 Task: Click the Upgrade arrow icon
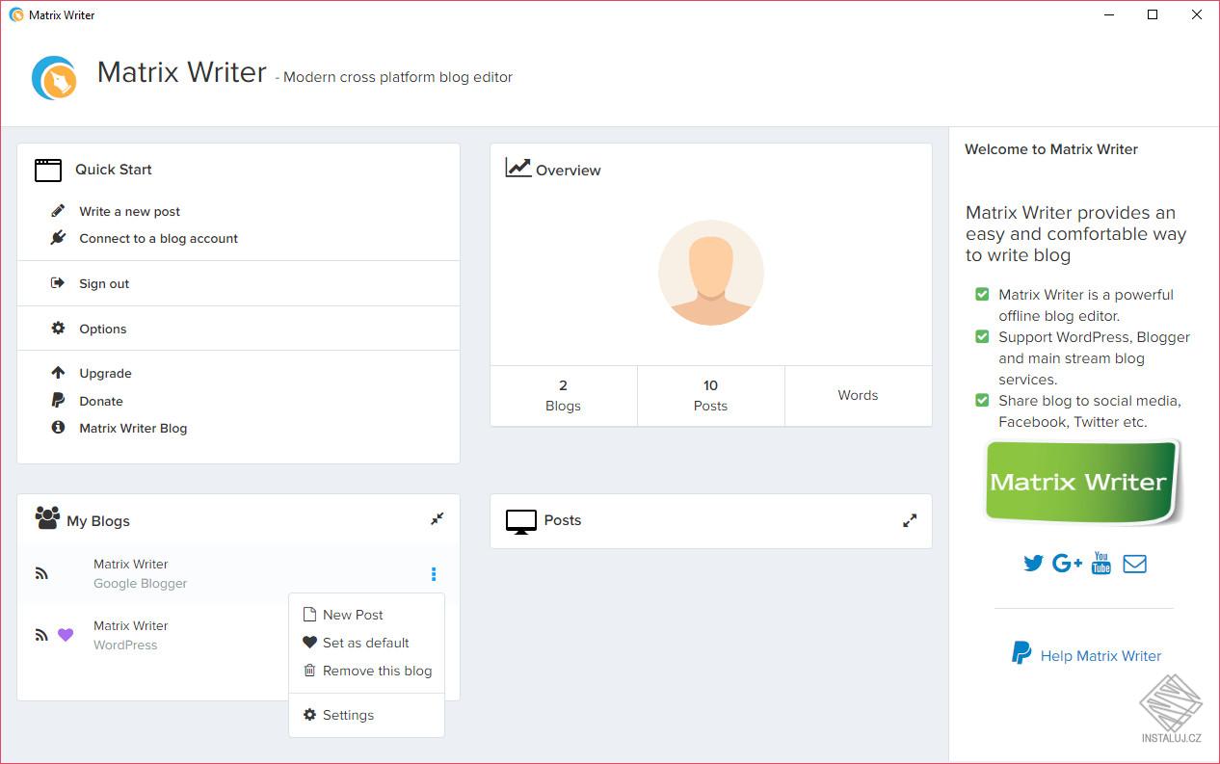58,373
